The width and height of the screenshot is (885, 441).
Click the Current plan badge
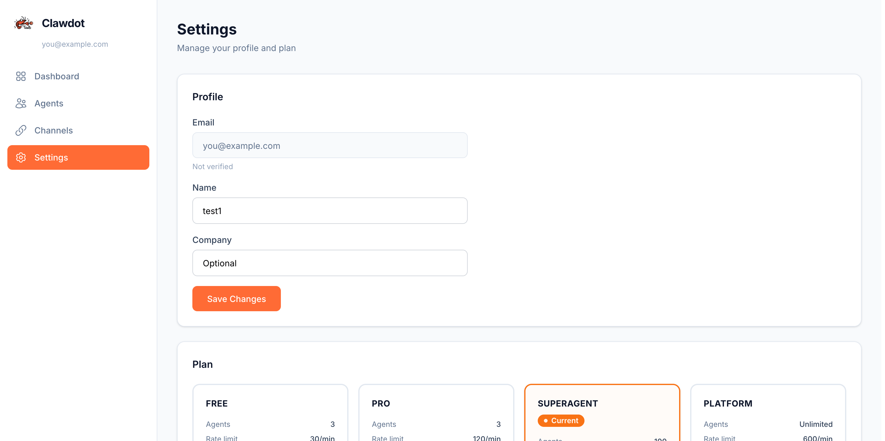click(561, 421)
